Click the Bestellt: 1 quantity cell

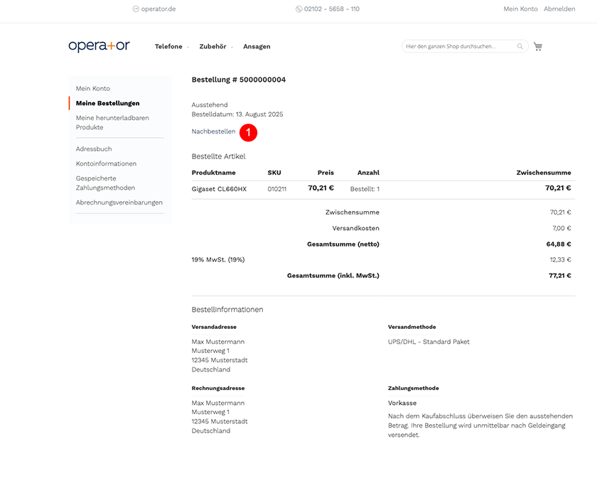(365, 189)
